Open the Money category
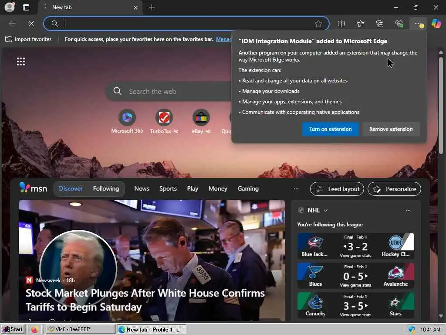This screenshot has width=446, height=335. pos(218,188)
